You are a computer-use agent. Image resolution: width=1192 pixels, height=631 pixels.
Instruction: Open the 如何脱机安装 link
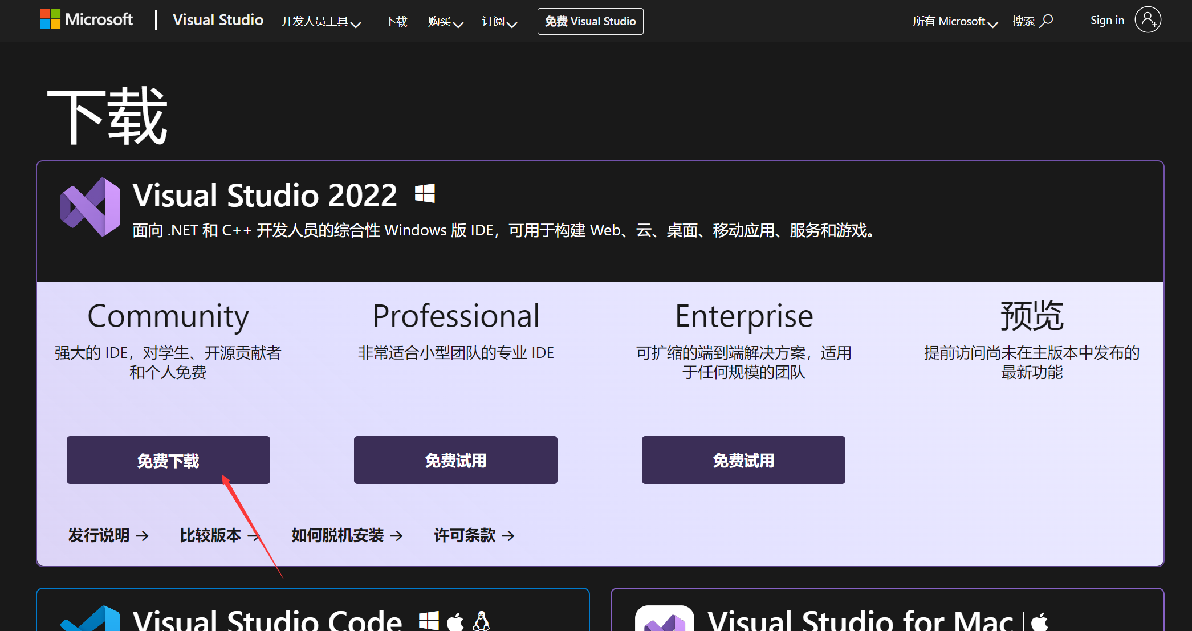(x=347, y=535)
